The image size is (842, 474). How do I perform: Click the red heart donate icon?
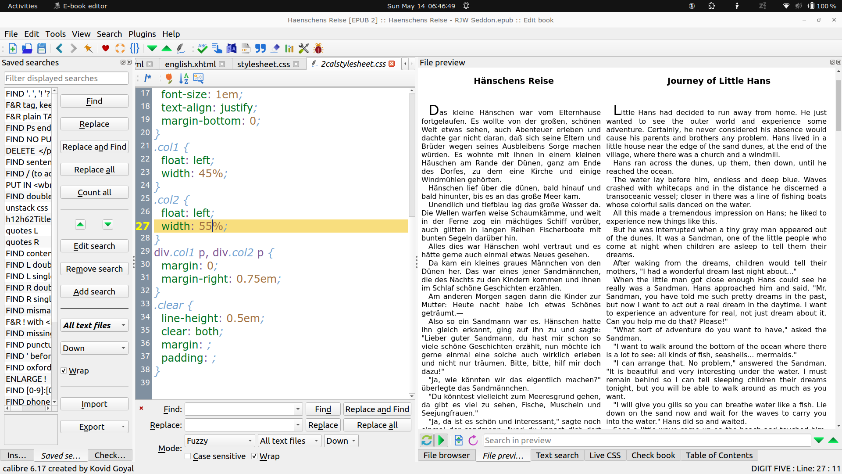tap(105, 49)
